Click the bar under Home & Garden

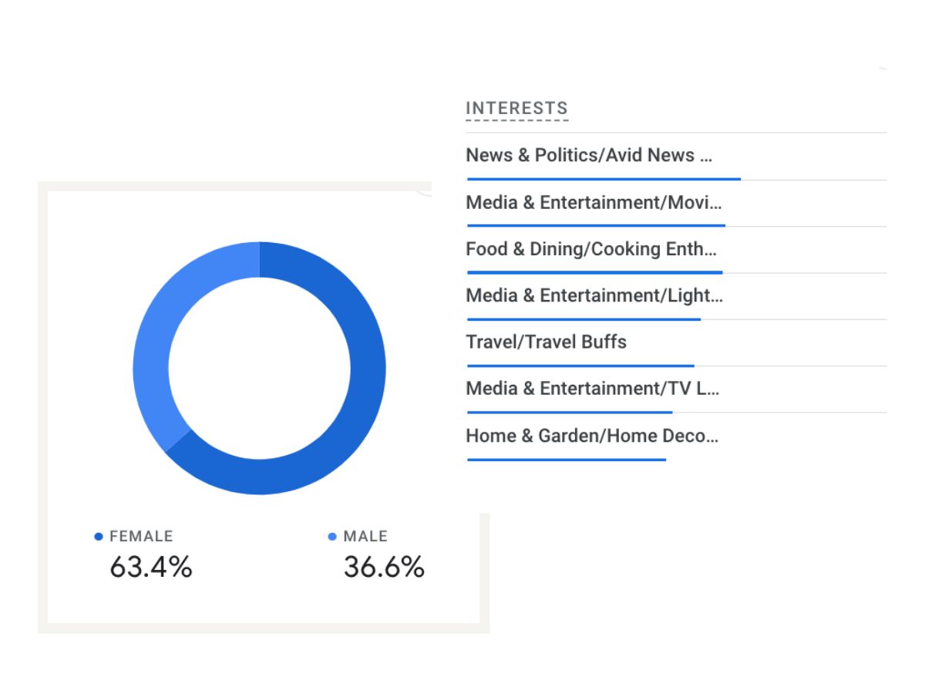[x=567, y=460]
